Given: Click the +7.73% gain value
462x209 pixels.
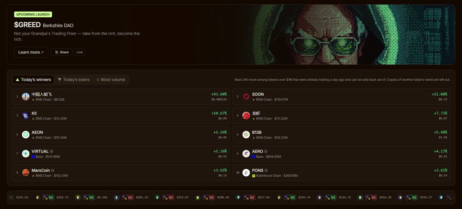Looking at the screenshot, I should pyautogui.click(x=440, y=113).
